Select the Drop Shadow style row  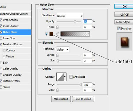16,20
